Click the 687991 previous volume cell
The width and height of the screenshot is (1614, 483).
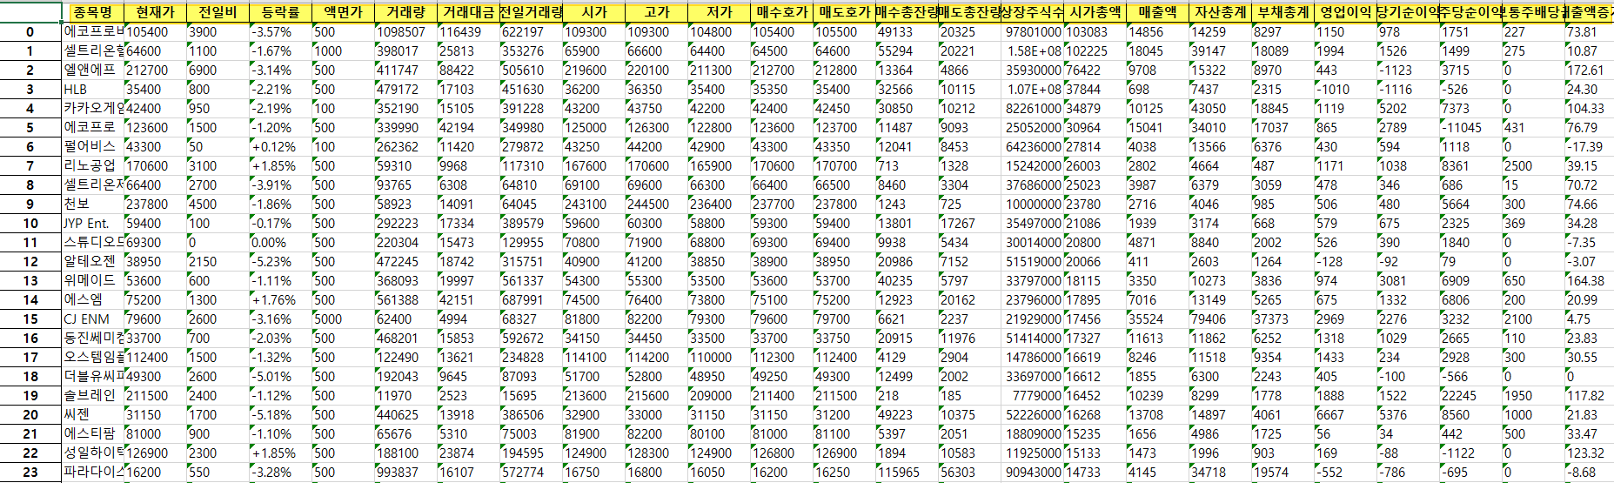point(532,300)
